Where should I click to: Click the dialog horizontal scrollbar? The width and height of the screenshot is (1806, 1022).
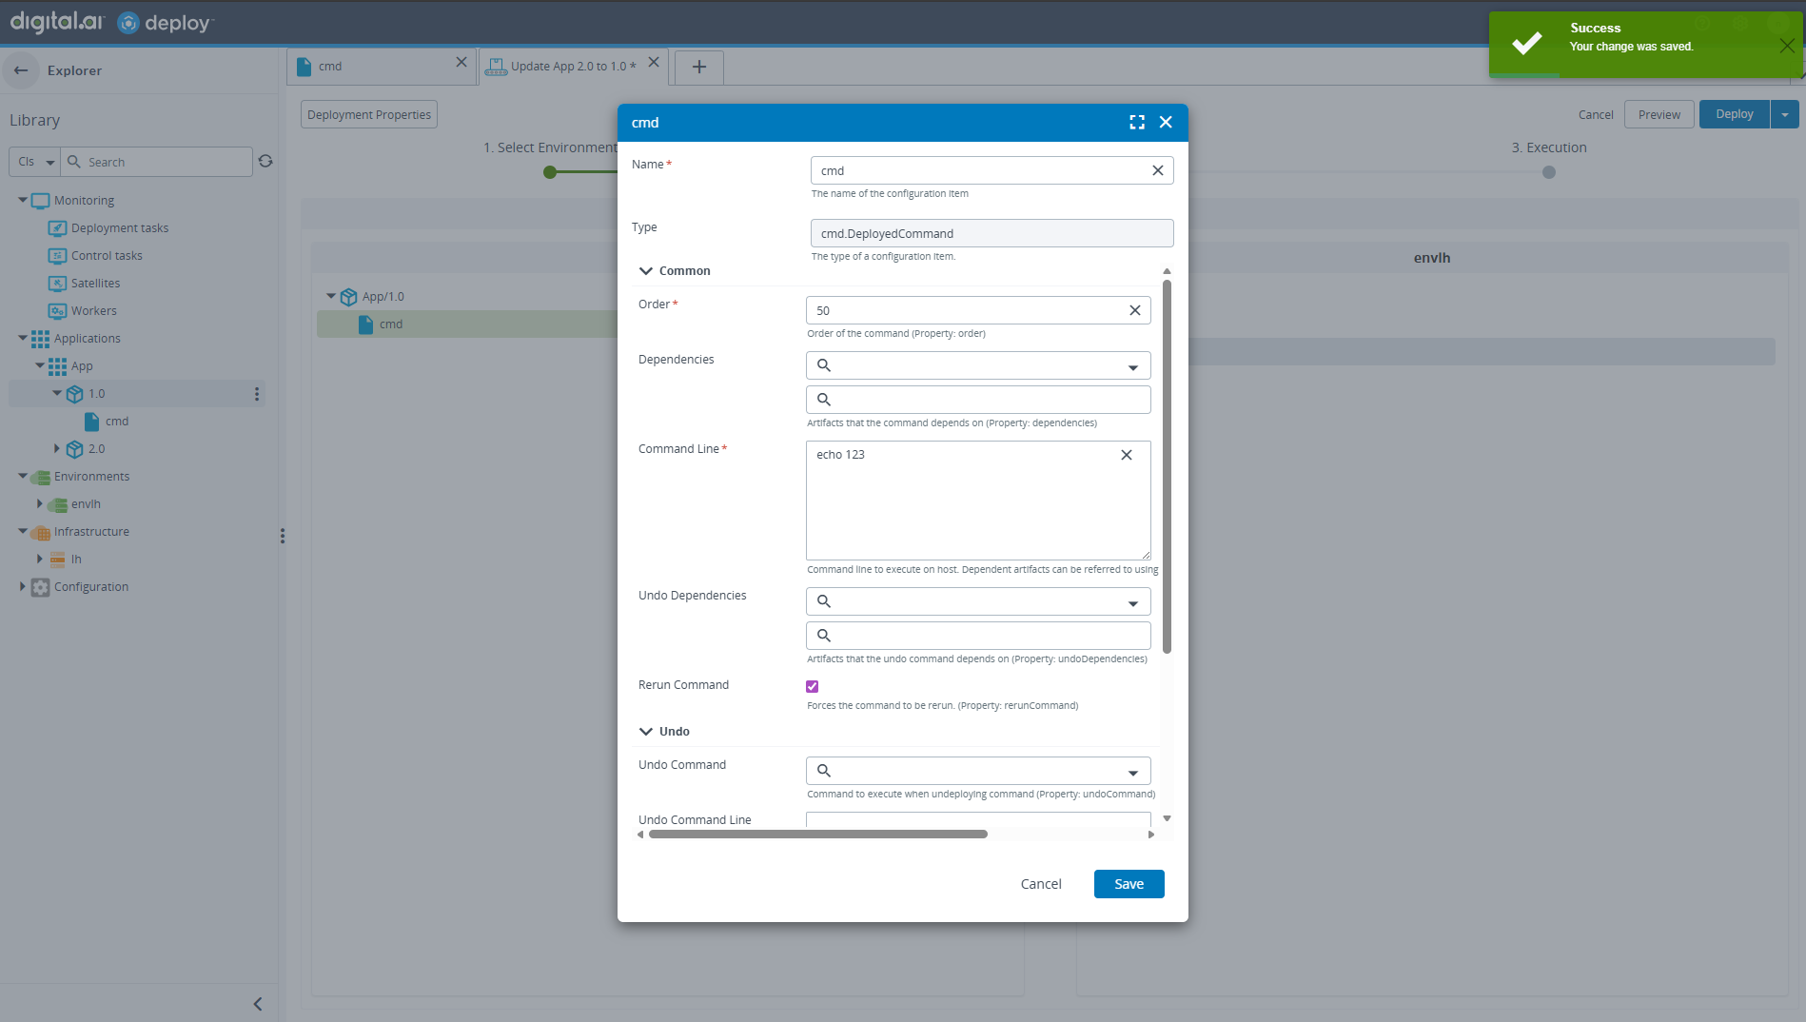click(818, 835)
